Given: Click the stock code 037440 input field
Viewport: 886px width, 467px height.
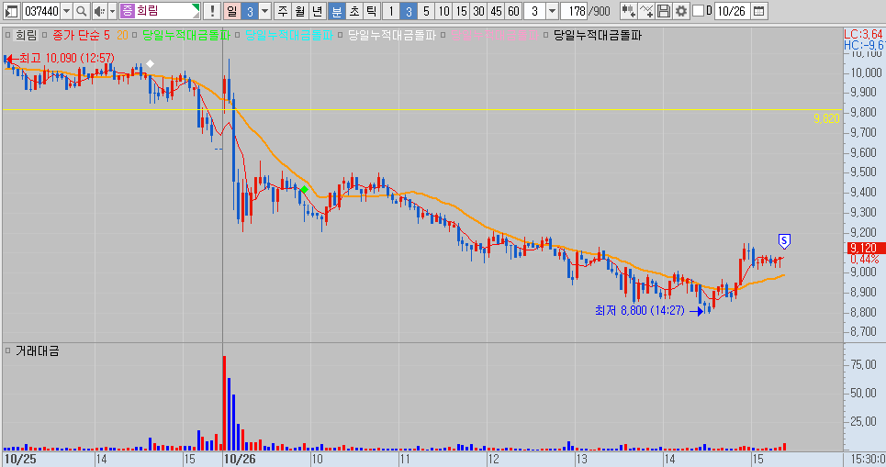Looking at the screenshot, I should point(41,11).
